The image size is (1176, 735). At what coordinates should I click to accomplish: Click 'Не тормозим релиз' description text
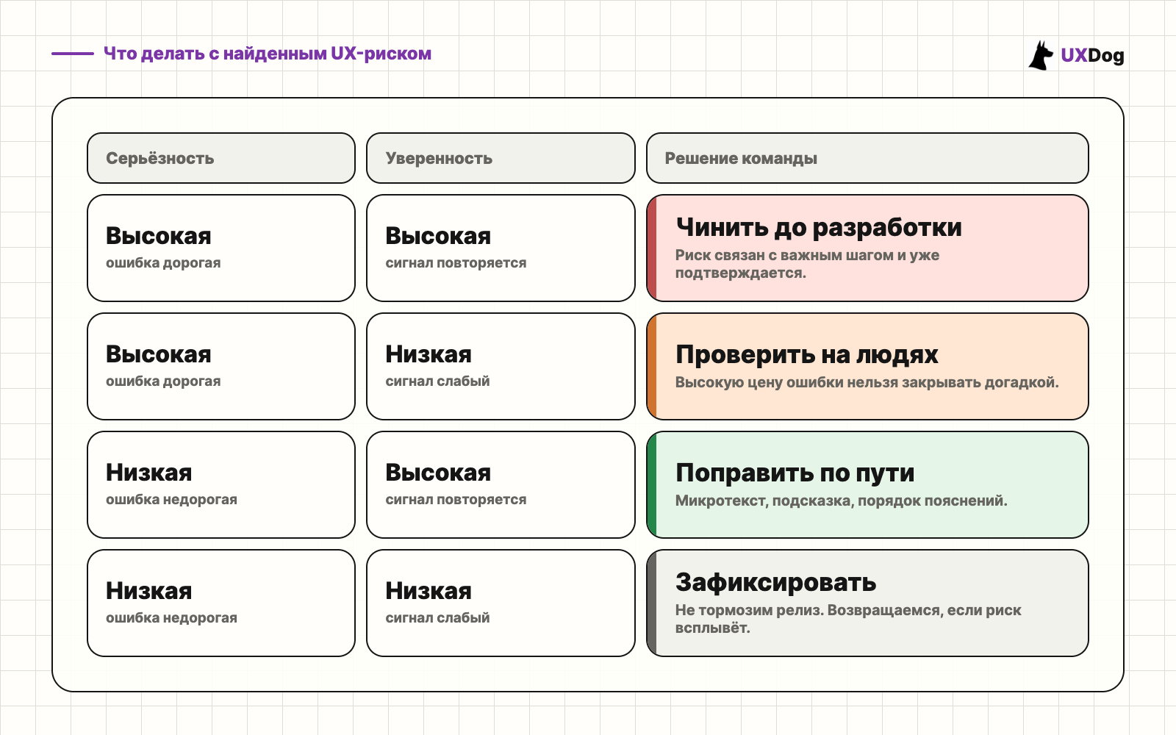(848, 619)
